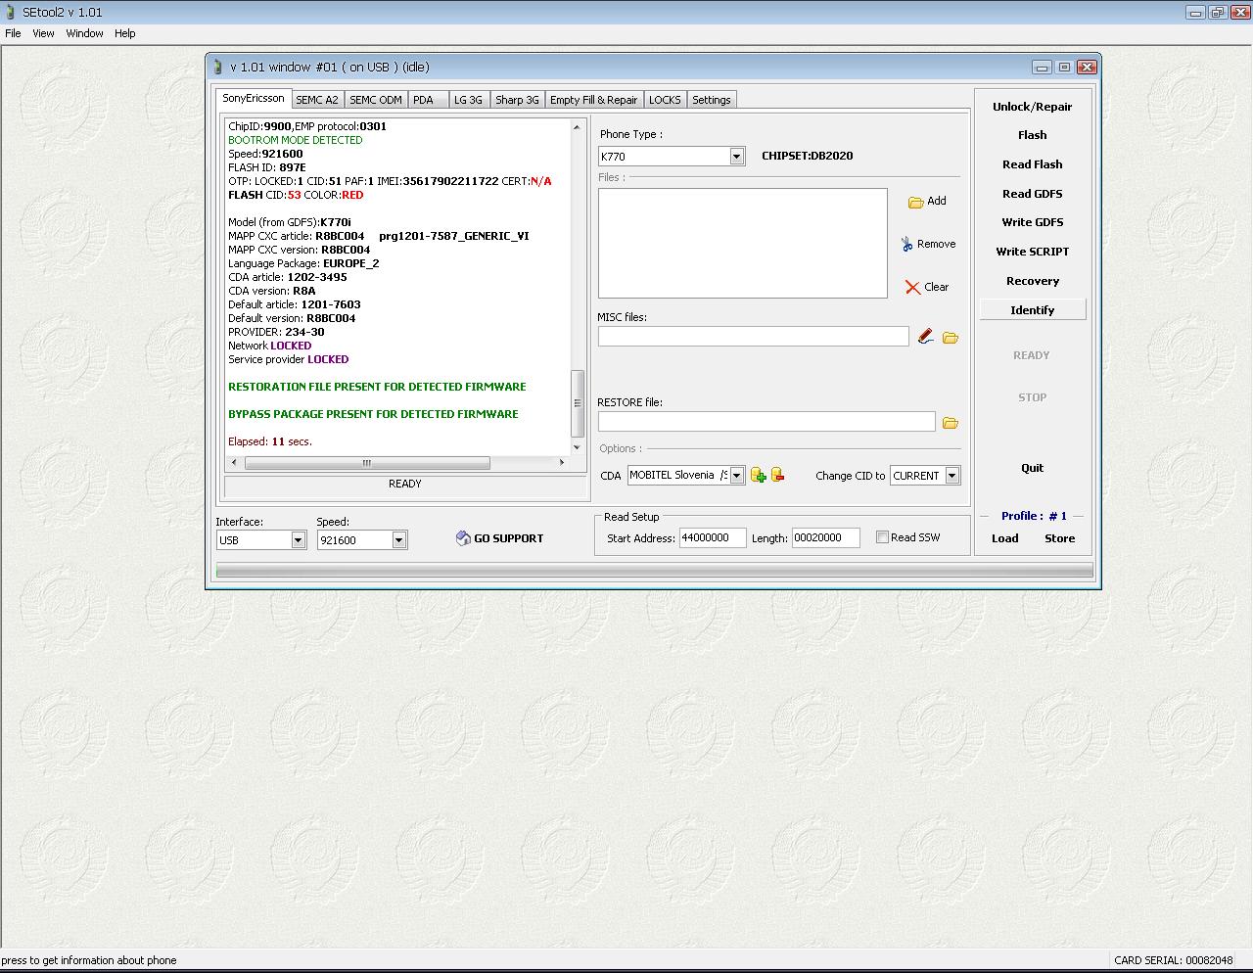
Task: Click 'Model (from GDFS):K770i' log line
Action: [290, 222]
